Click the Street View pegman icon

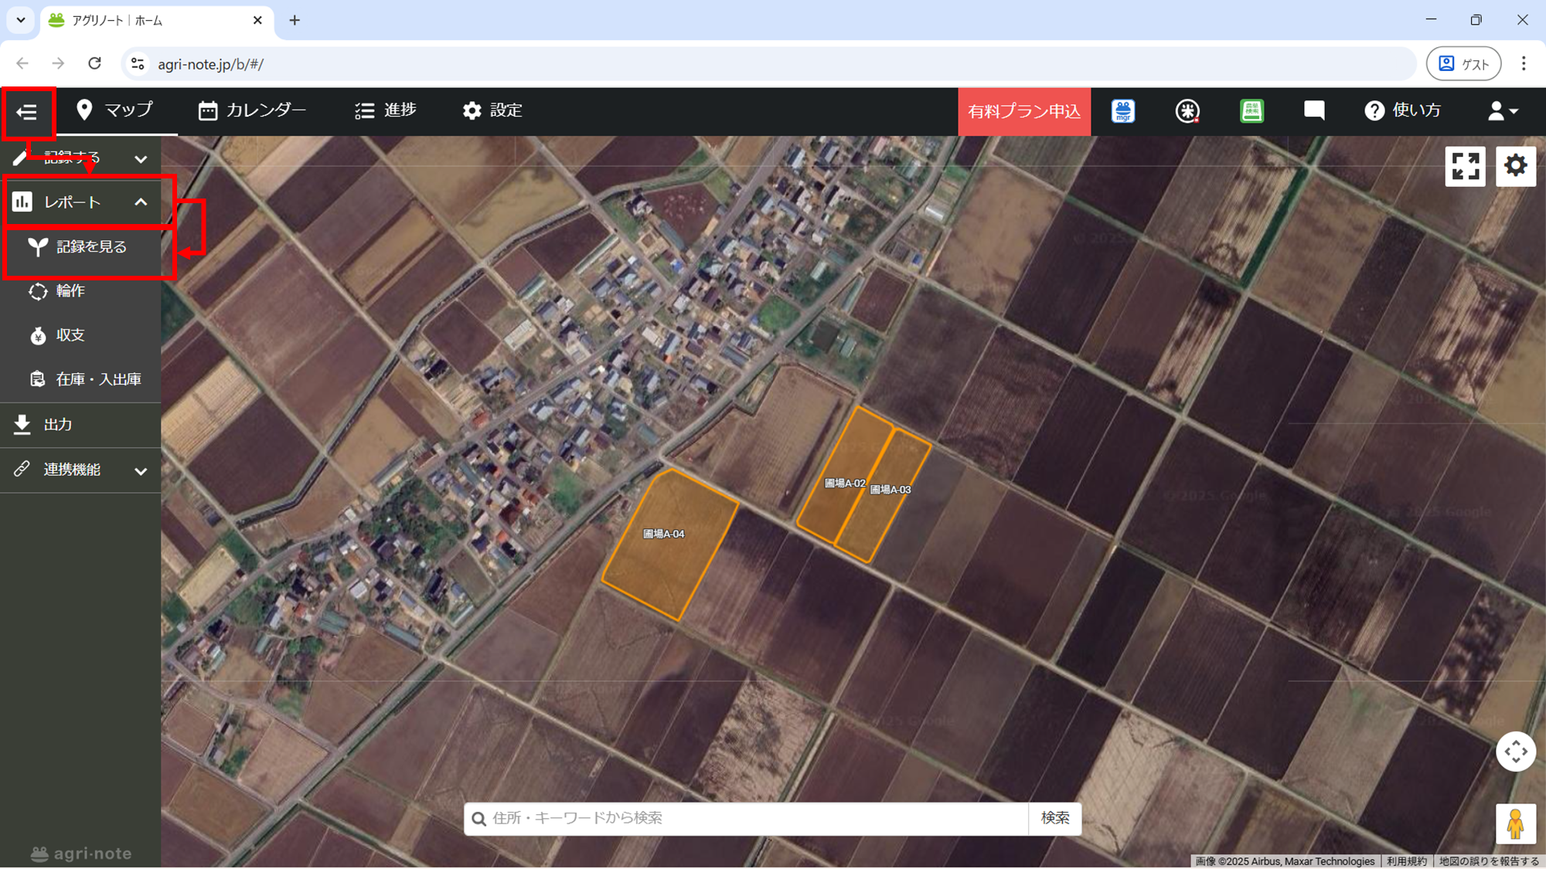coord(1516,824)
